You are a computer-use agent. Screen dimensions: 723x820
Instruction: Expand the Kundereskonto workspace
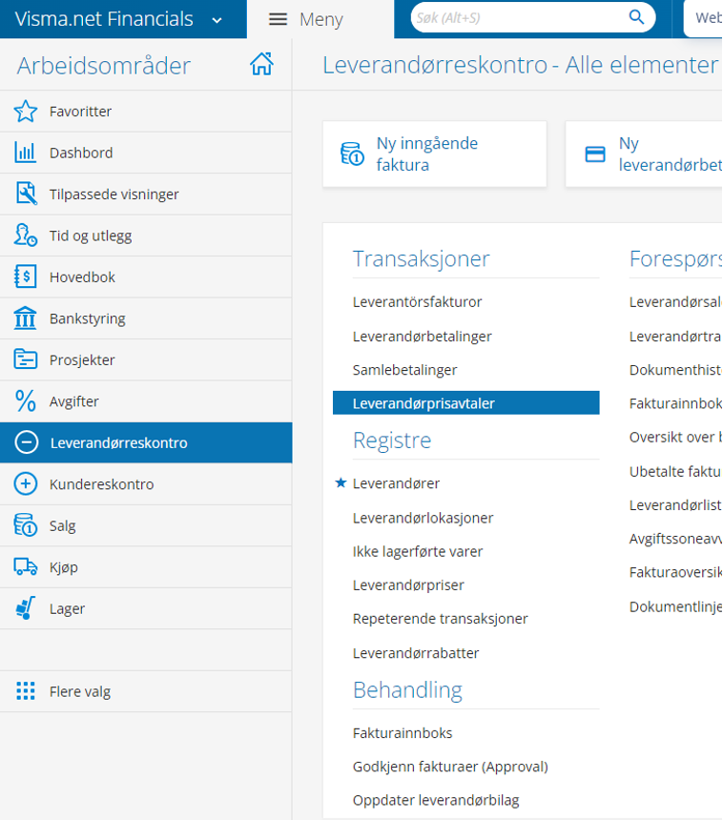(26, 484)
